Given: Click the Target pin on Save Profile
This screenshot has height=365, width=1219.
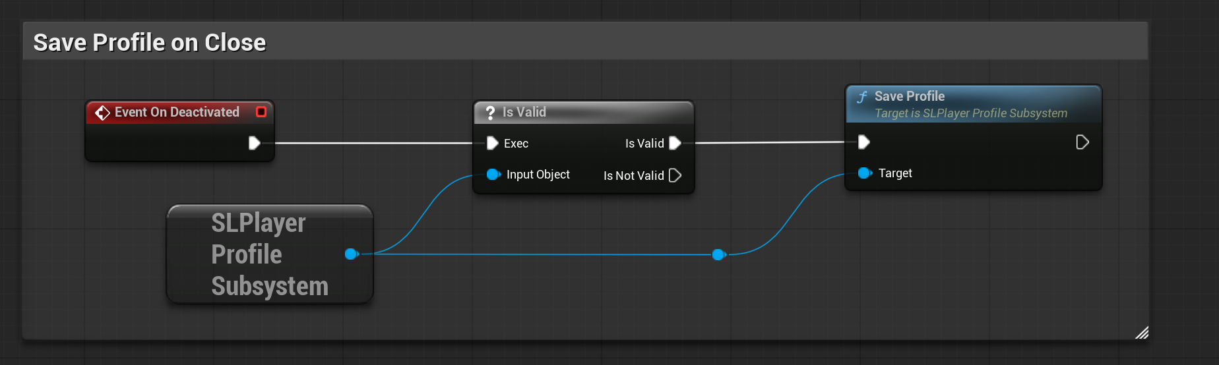Looking at the screenshot, I should pyautogui.click(x=865, y=173).
